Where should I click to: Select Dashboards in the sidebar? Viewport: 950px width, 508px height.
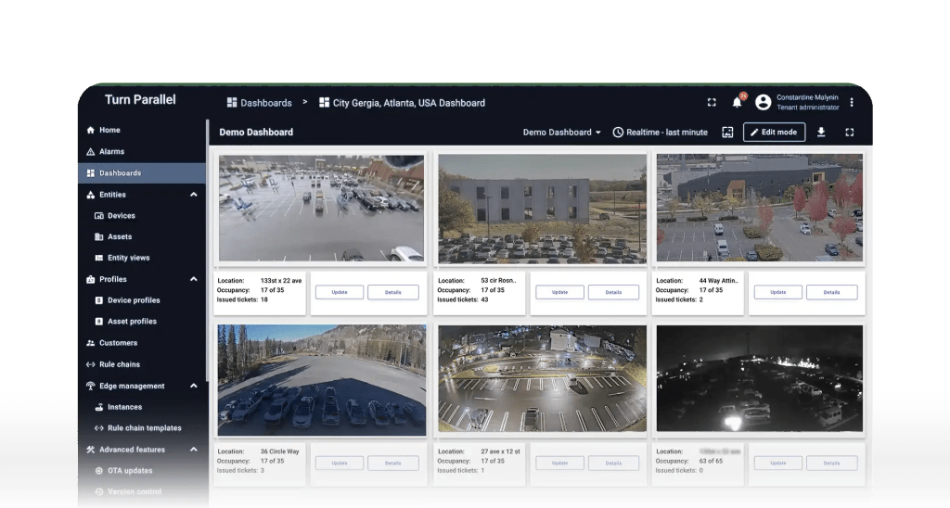coord(142,173)
